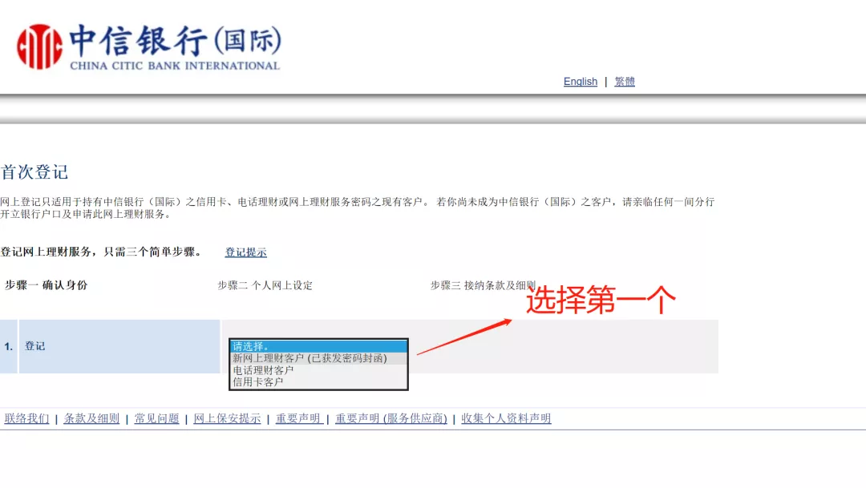Choose 信用卡客户 option

(x=318, y=382)
